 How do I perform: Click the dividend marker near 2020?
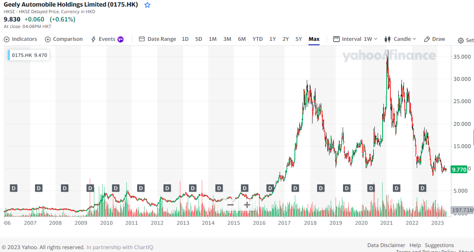click(x=371, y=188)
